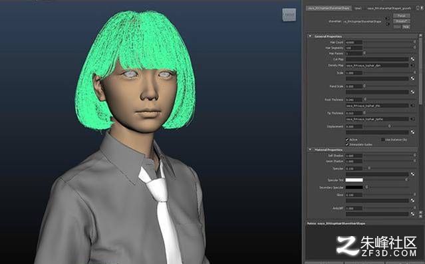Open checker map button below Specular
The image size is (425, 264).
point(412,174)
